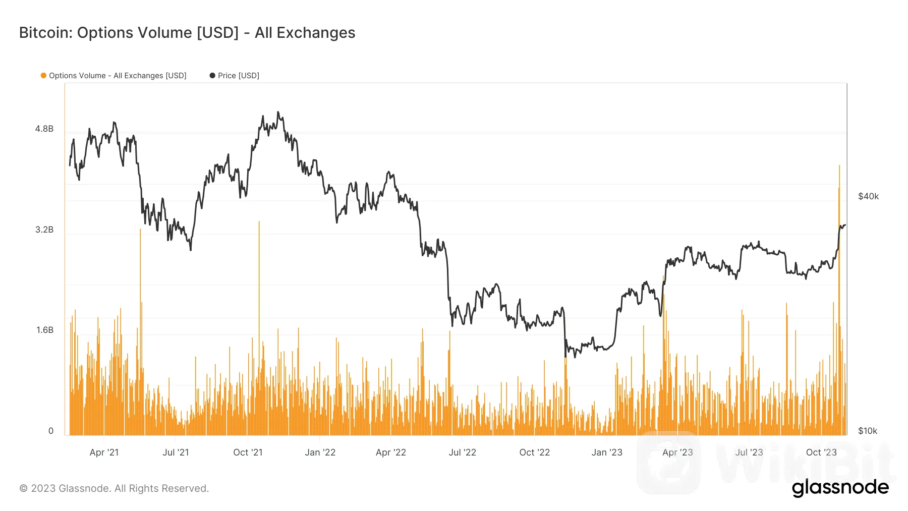Select the Jul '22 x-axis label

click(x=462, y=452)
